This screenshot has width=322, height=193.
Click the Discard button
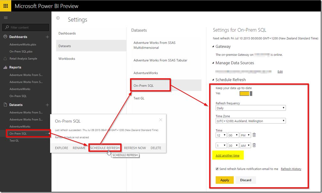pos(246,180)
